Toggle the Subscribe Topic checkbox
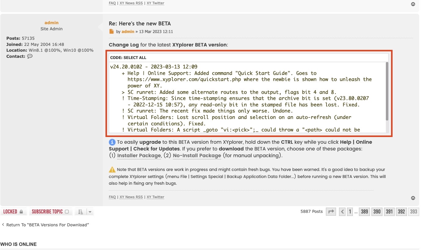The image size is (421, 252). [67, 212]
